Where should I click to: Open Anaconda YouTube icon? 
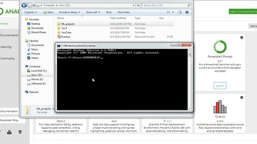point(9,132)
